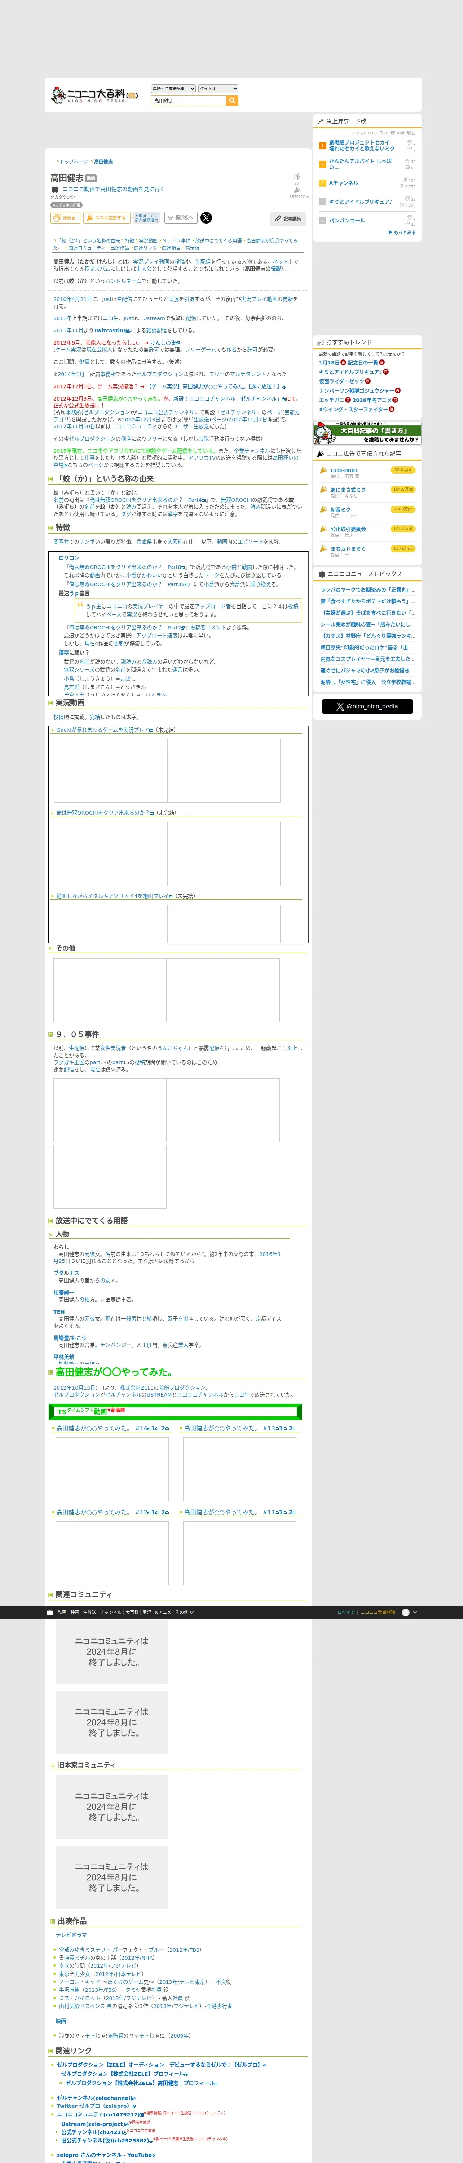Click 大百科 in the niconico black bar

click(x=132, y=1612)
